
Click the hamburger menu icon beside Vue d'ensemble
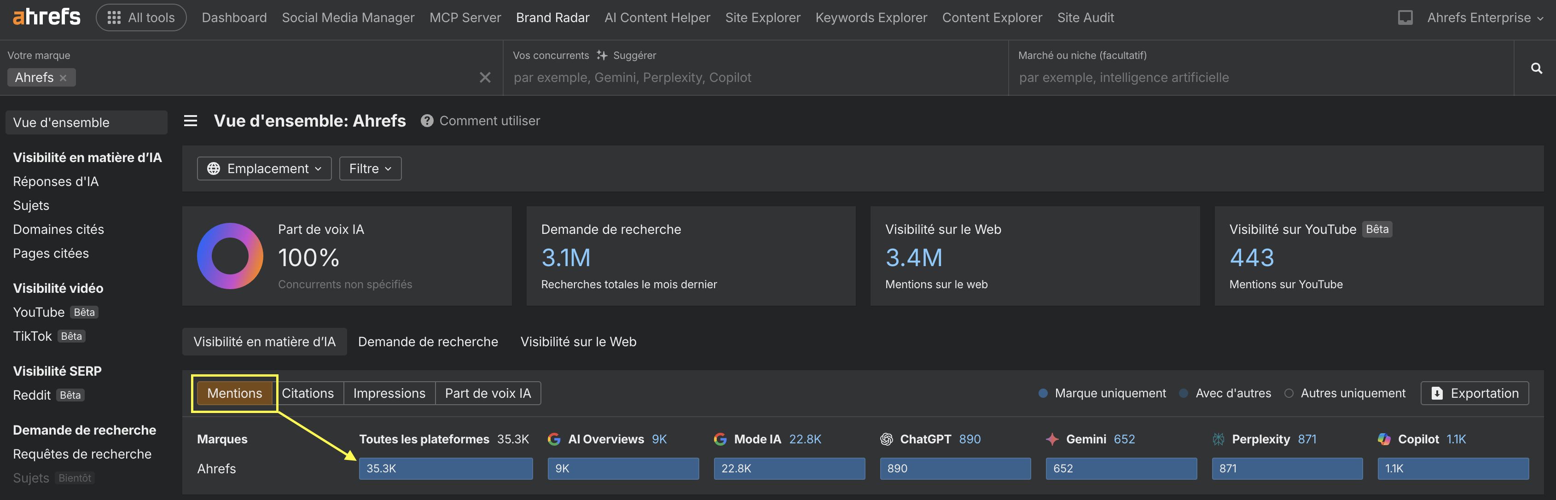(190, 121)
